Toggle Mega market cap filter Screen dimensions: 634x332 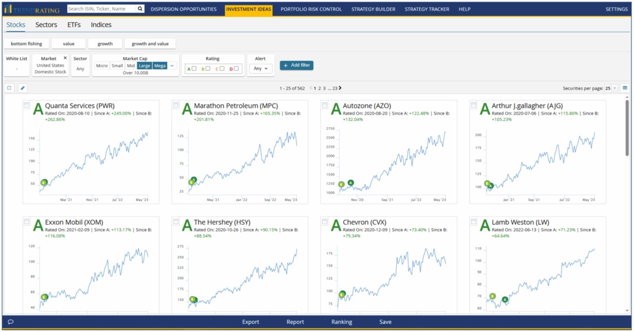160,66
